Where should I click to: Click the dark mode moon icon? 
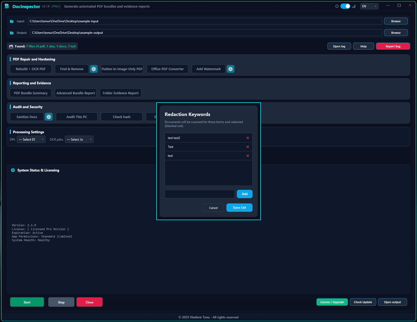(x=354, y=6)
